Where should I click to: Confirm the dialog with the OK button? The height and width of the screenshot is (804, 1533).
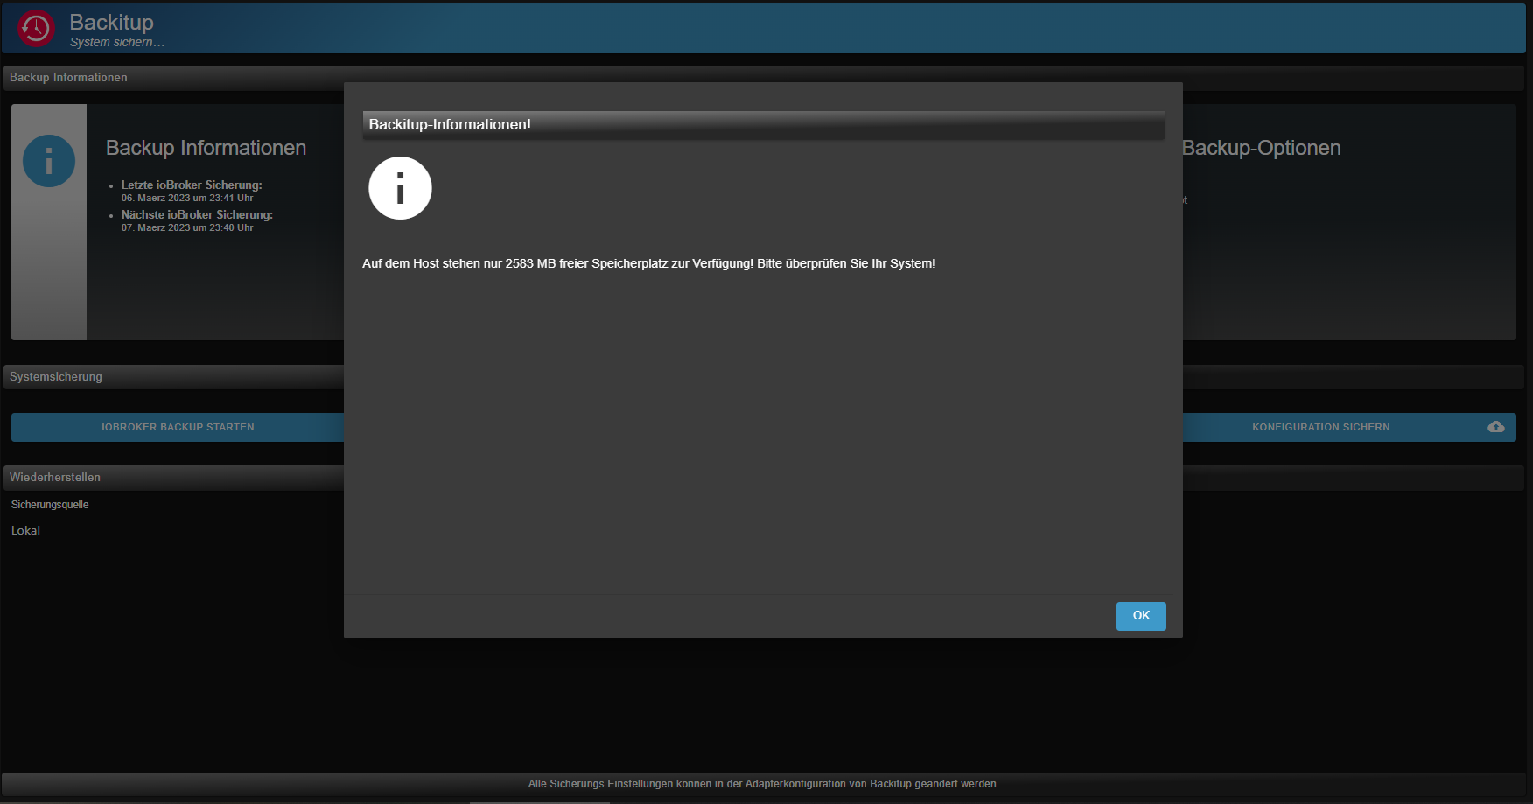tap(1141, 616)
